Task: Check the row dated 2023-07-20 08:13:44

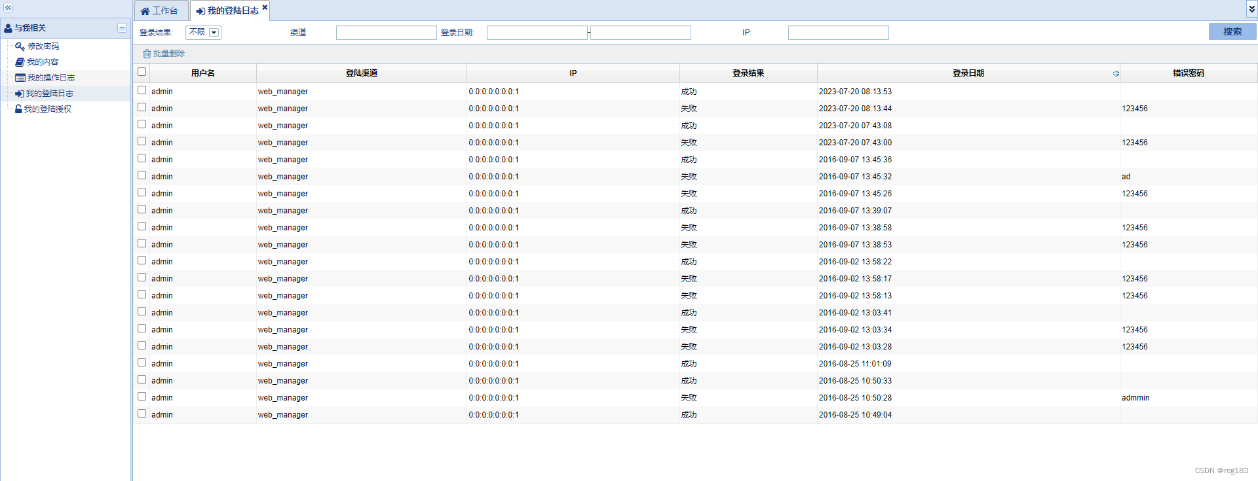Action: click(x=142, y=107)
